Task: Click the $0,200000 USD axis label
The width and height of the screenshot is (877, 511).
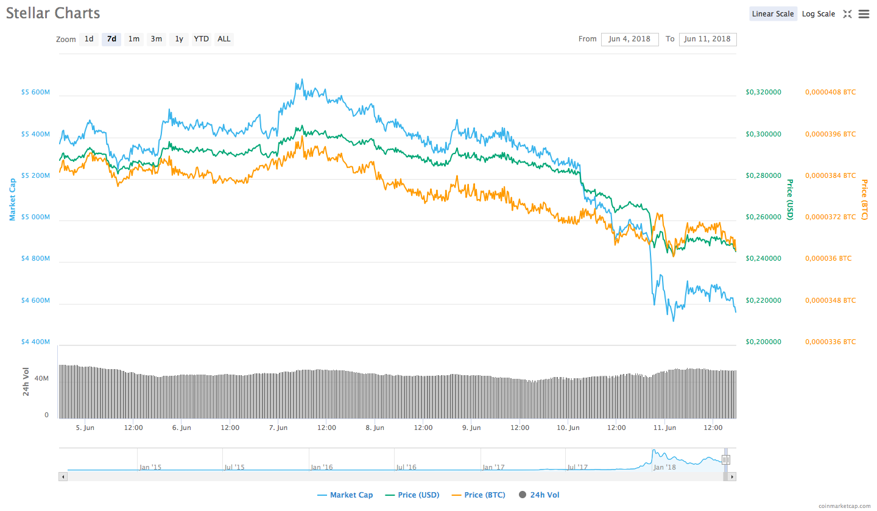Action: point(763,342)
